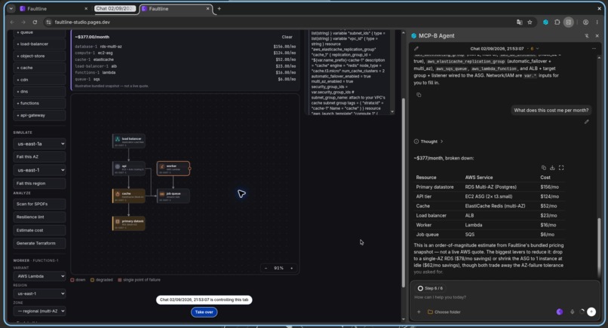608x328 pixels.
Task: Add a dns component
Action: pos(39,92)
